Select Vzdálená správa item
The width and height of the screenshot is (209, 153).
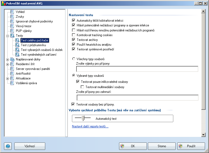click(26, 83)
